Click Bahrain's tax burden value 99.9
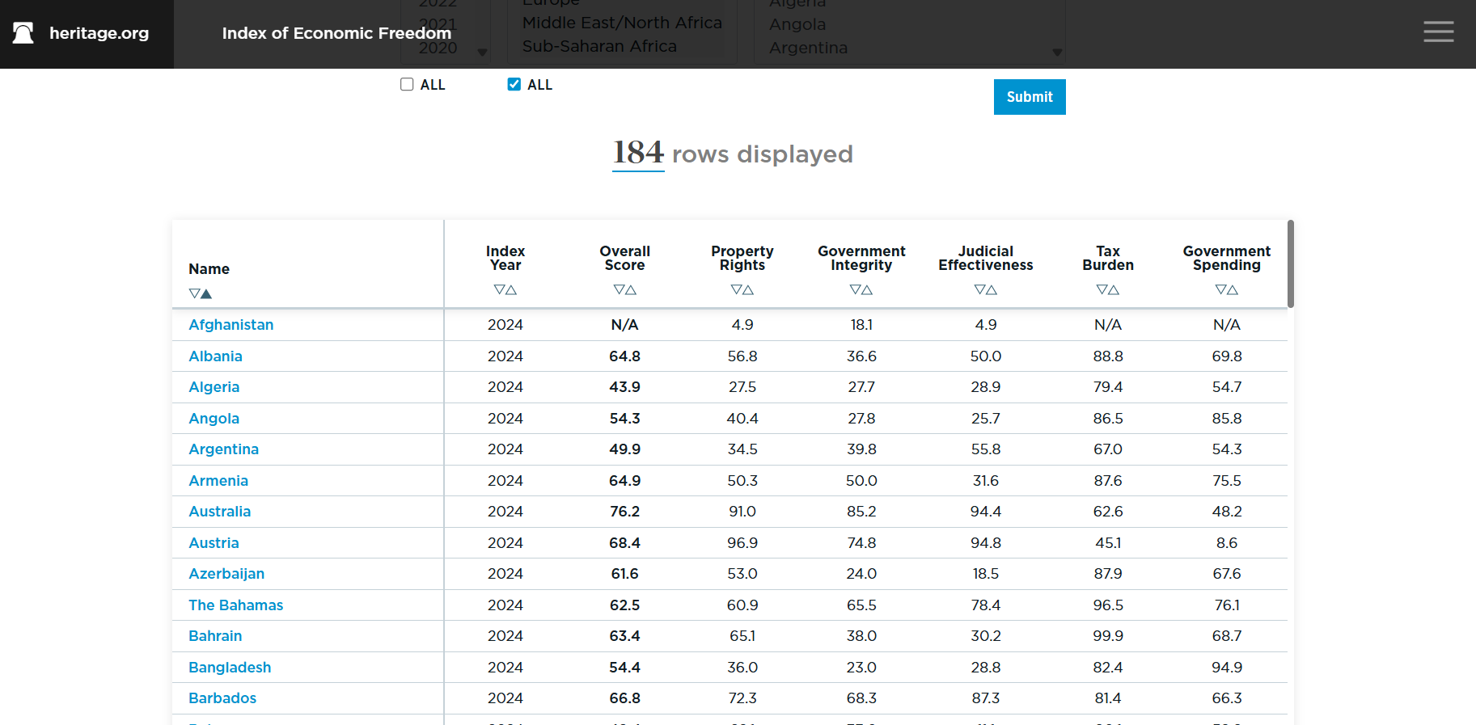The height and width of the screenshot is (725, 1476). (x=1108, y=636)
